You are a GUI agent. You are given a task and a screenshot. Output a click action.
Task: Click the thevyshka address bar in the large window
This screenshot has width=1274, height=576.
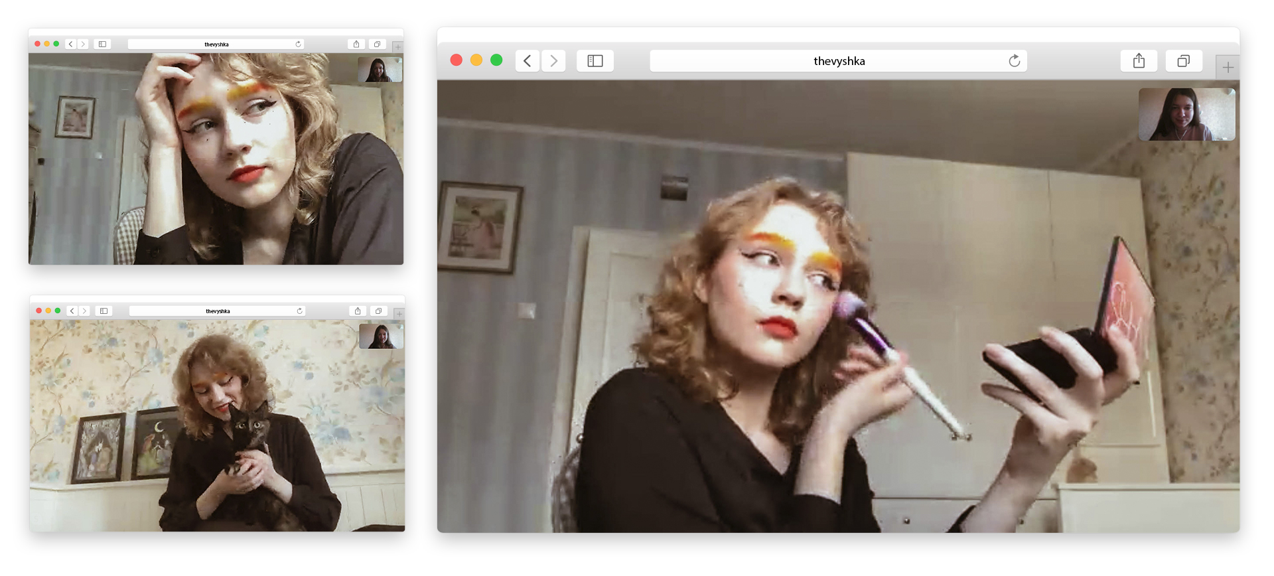(838, 61)
